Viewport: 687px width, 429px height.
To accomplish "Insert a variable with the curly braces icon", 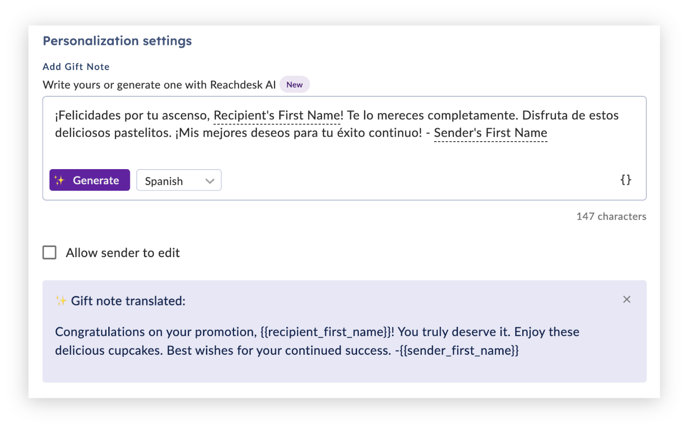I will (626, 180).
